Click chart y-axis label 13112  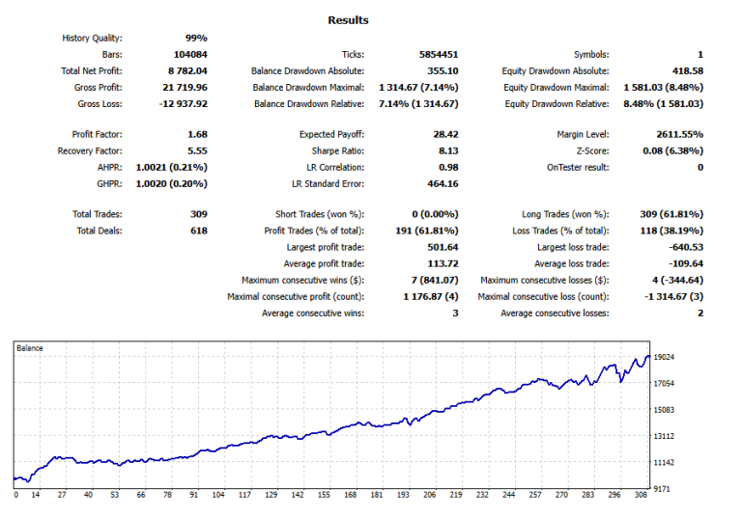(x=664, y=436)
